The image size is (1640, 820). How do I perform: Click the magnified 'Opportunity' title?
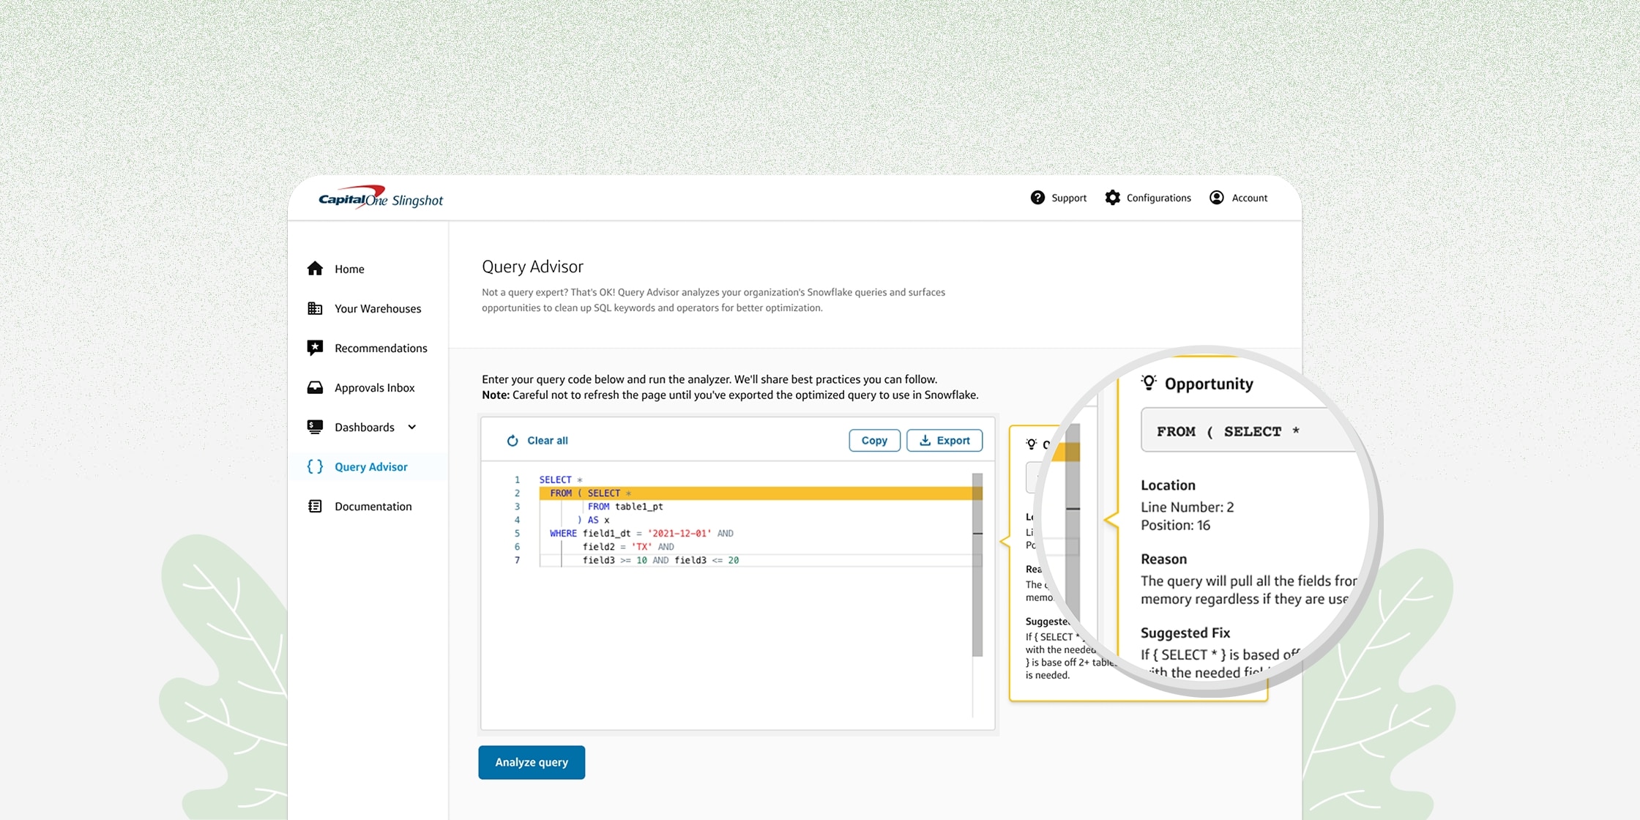[x=1209, y=384]
